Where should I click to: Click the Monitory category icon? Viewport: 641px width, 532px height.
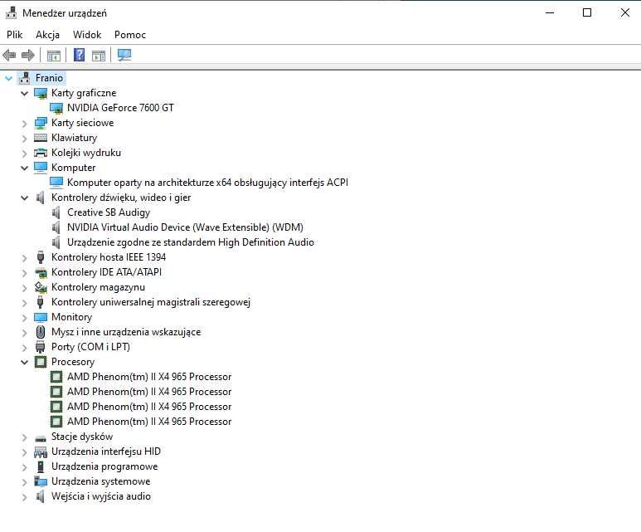(x=41, y=317)
